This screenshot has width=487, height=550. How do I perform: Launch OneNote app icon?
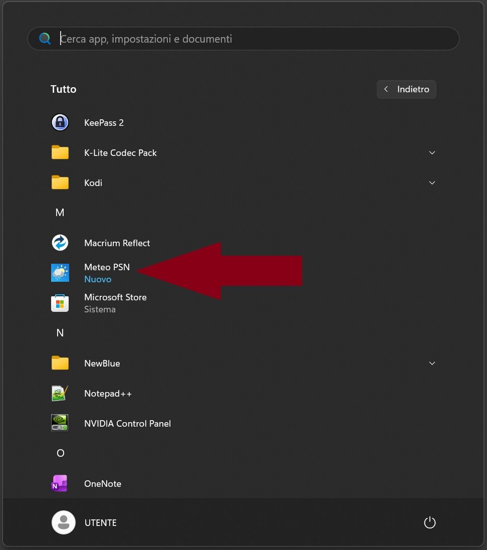click(x=60, y=483)
